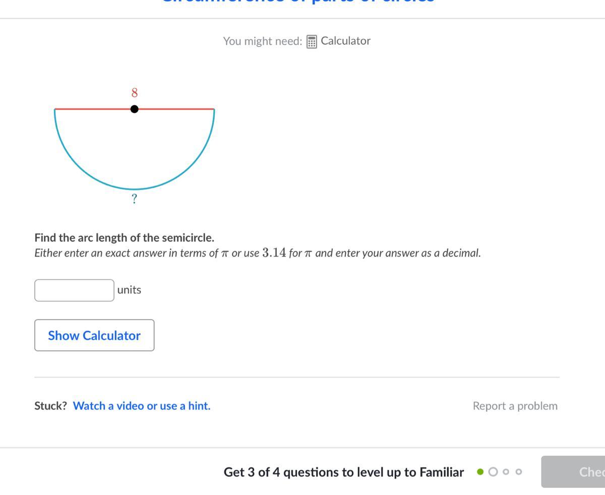The image size is (605, 495).
Task: Click the blue exercise title at the top
Action: click(x=297, y=2)
